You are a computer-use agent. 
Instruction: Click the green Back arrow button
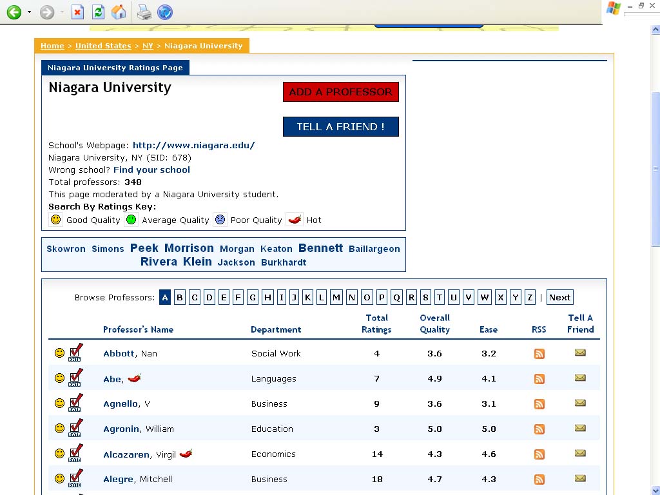tap(14, 12)
